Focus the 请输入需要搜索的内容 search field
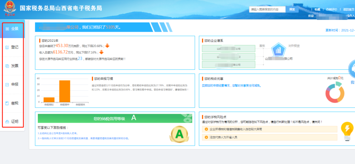 coord(267,10)
